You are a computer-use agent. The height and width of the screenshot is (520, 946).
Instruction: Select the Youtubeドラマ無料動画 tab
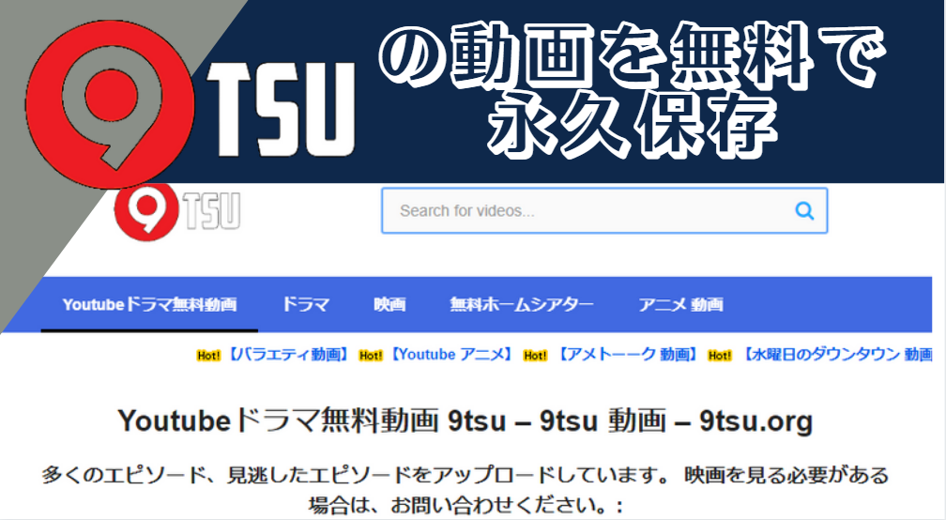149,305
